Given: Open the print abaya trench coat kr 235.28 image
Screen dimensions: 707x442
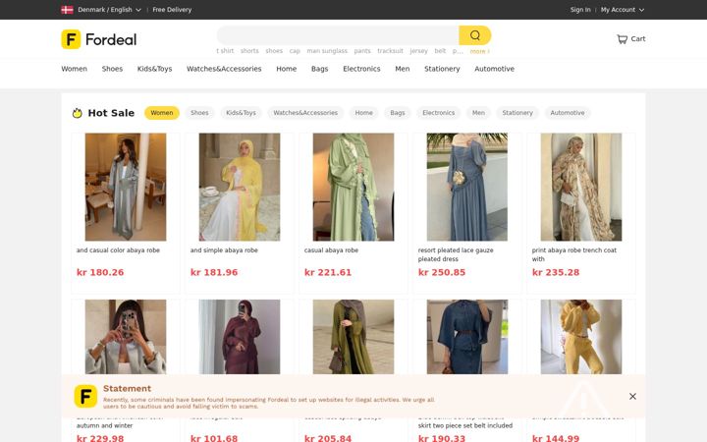Looking at the screenshot, I should 581,187.
